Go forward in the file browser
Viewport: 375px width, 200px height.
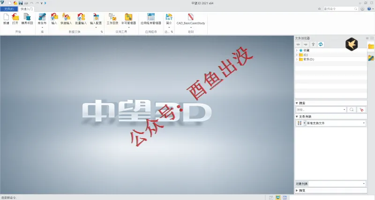coord(306,44)
